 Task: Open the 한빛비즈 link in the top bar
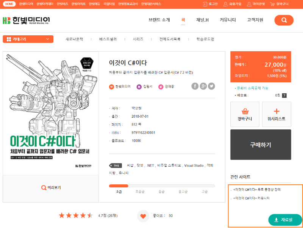[62, 4]
